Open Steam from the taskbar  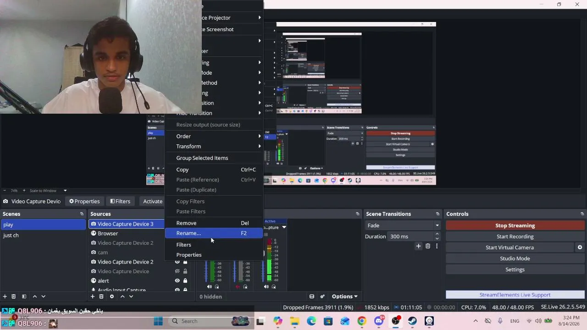pos(412,321)
